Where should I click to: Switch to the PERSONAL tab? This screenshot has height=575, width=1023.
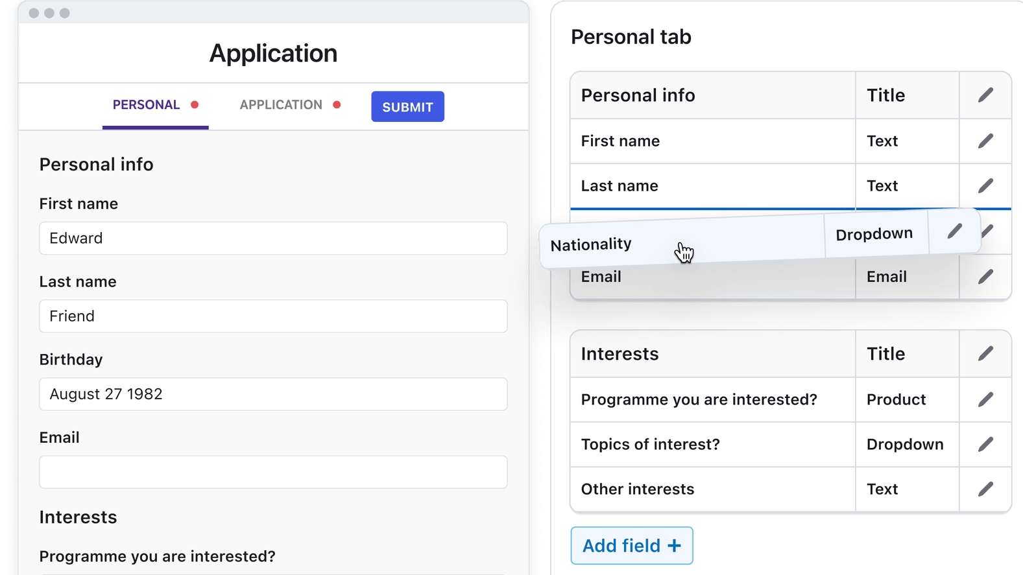pyautogui.click(x=147, y=105)
